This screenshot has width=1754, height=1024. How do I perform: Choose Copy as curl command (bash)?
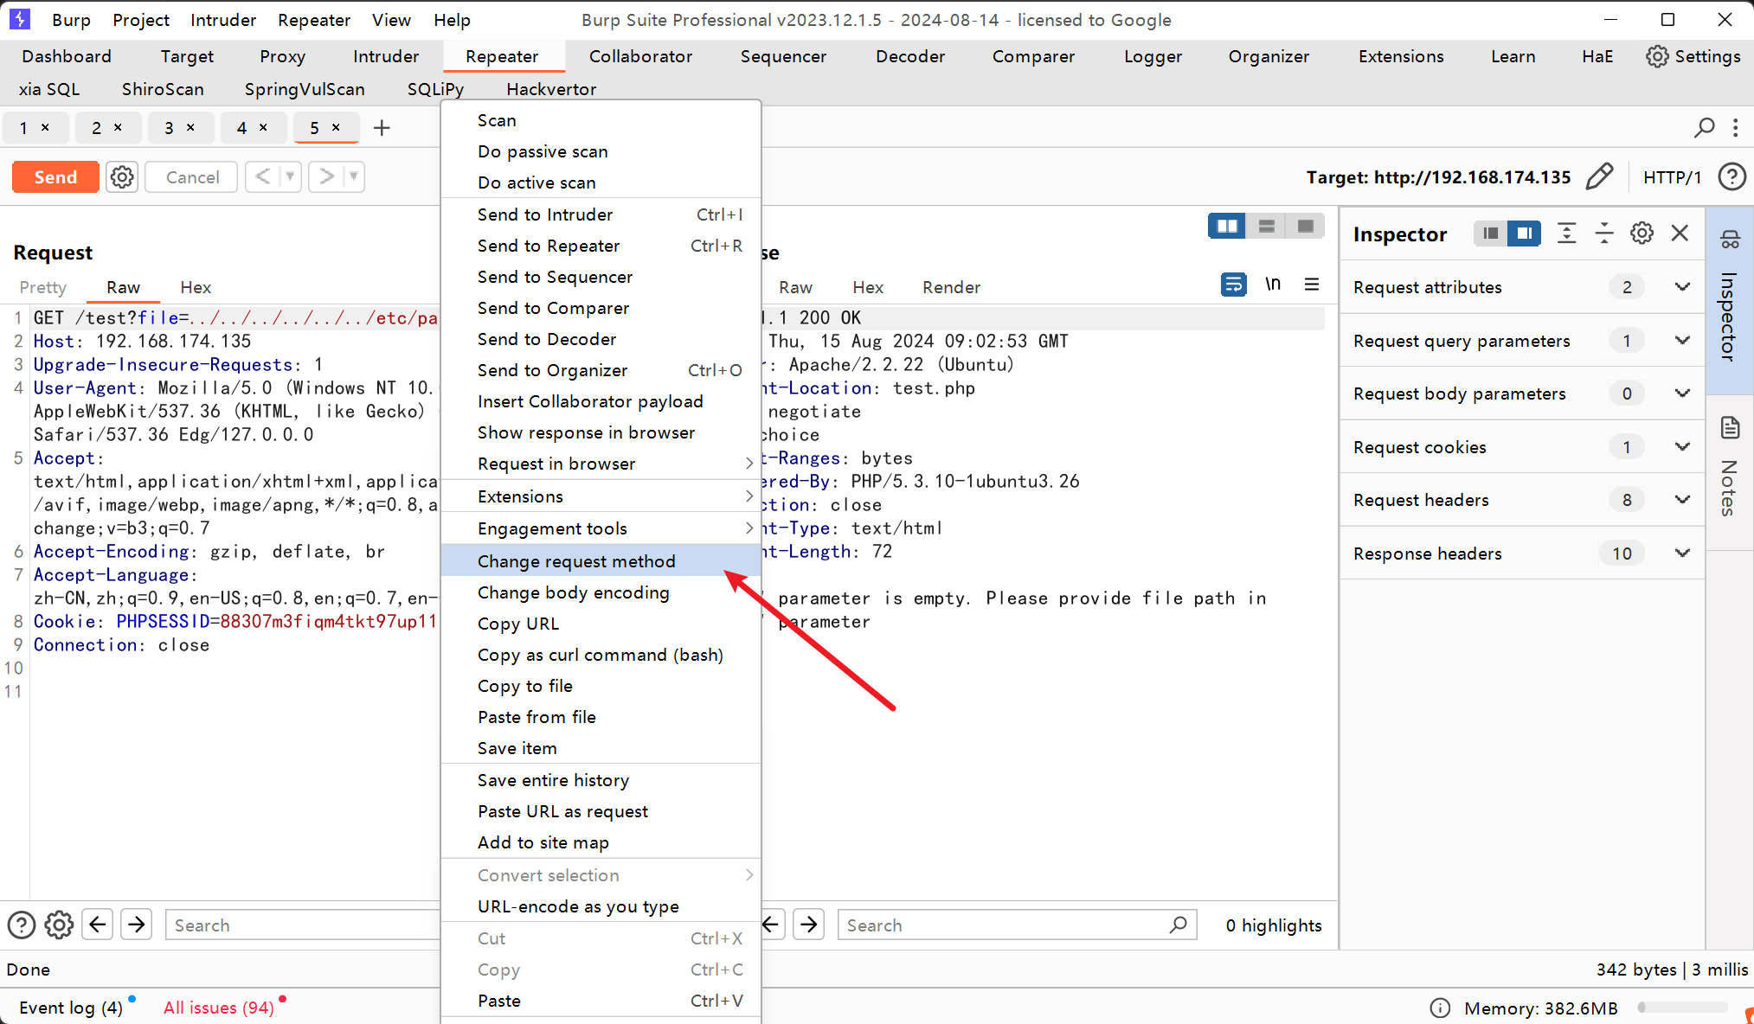point(601,655)
